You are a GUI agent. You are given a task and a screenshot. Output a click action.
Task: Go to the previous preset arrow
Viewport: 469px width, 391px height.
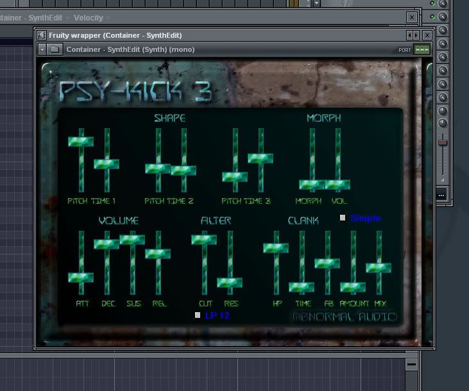pyautogui.click(x=409, y=35)
